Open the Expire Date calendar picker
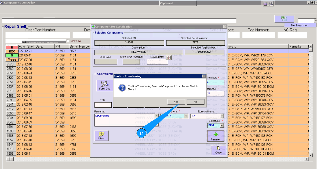Screen dimensions: 317x170 (x=169, y=57)
